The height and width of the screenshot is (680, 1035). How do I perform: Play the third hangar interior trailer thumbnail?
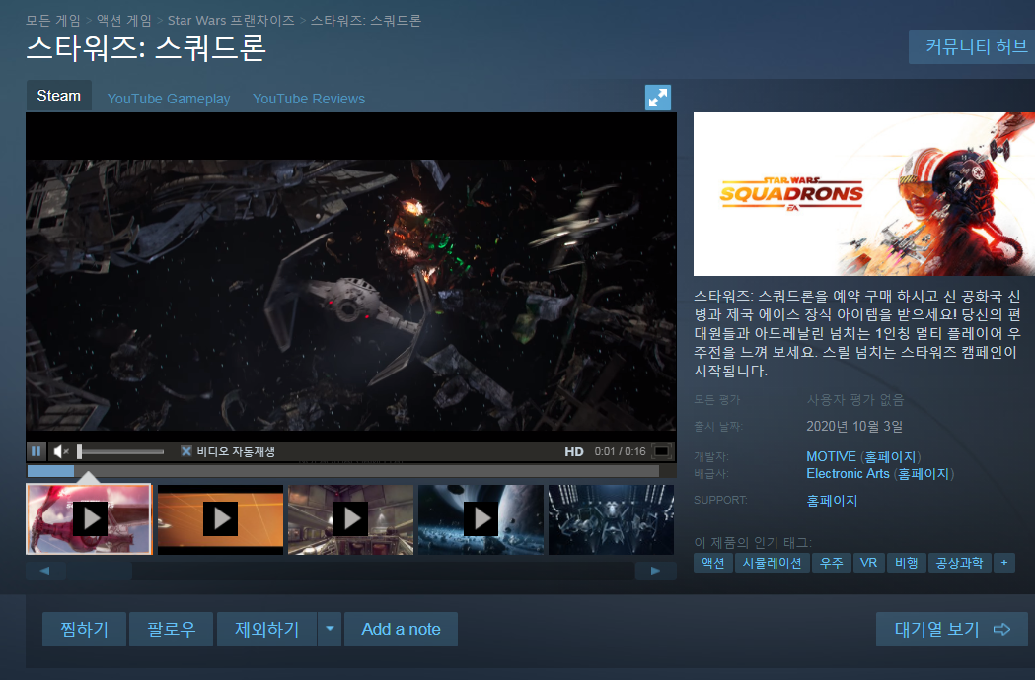350,519
